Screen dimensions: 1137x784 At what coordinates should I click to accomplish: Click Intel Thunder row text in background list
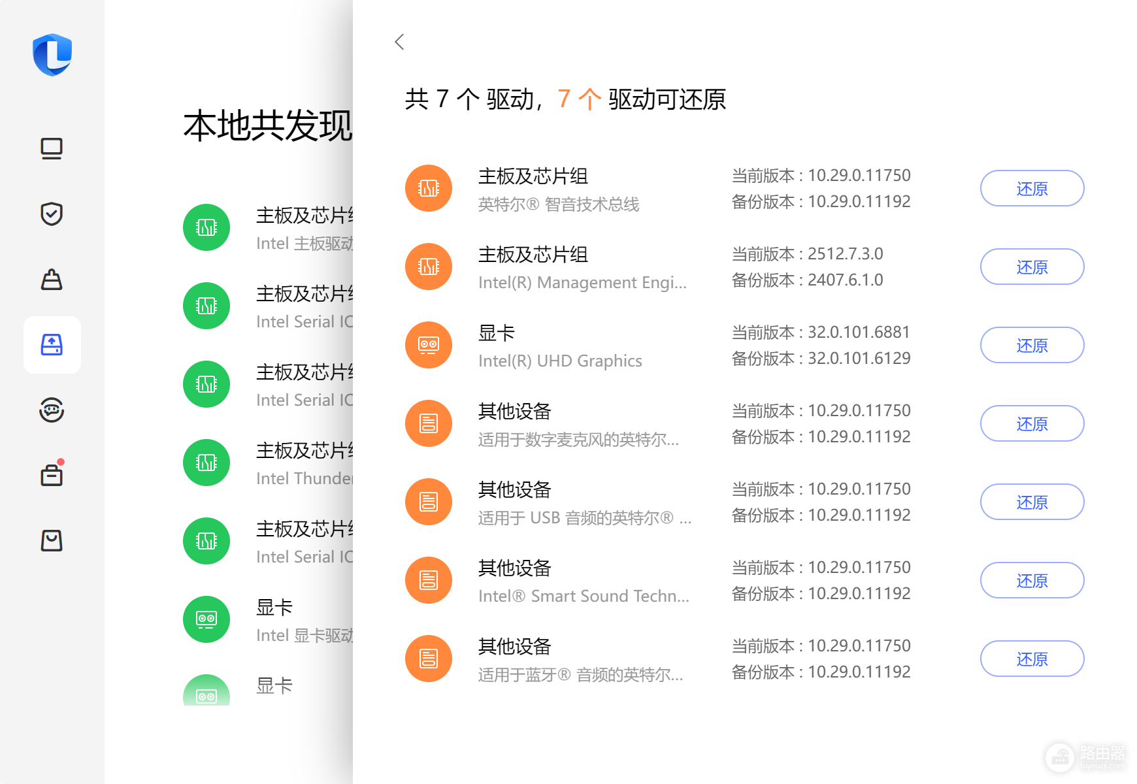(x=305, y=478)
